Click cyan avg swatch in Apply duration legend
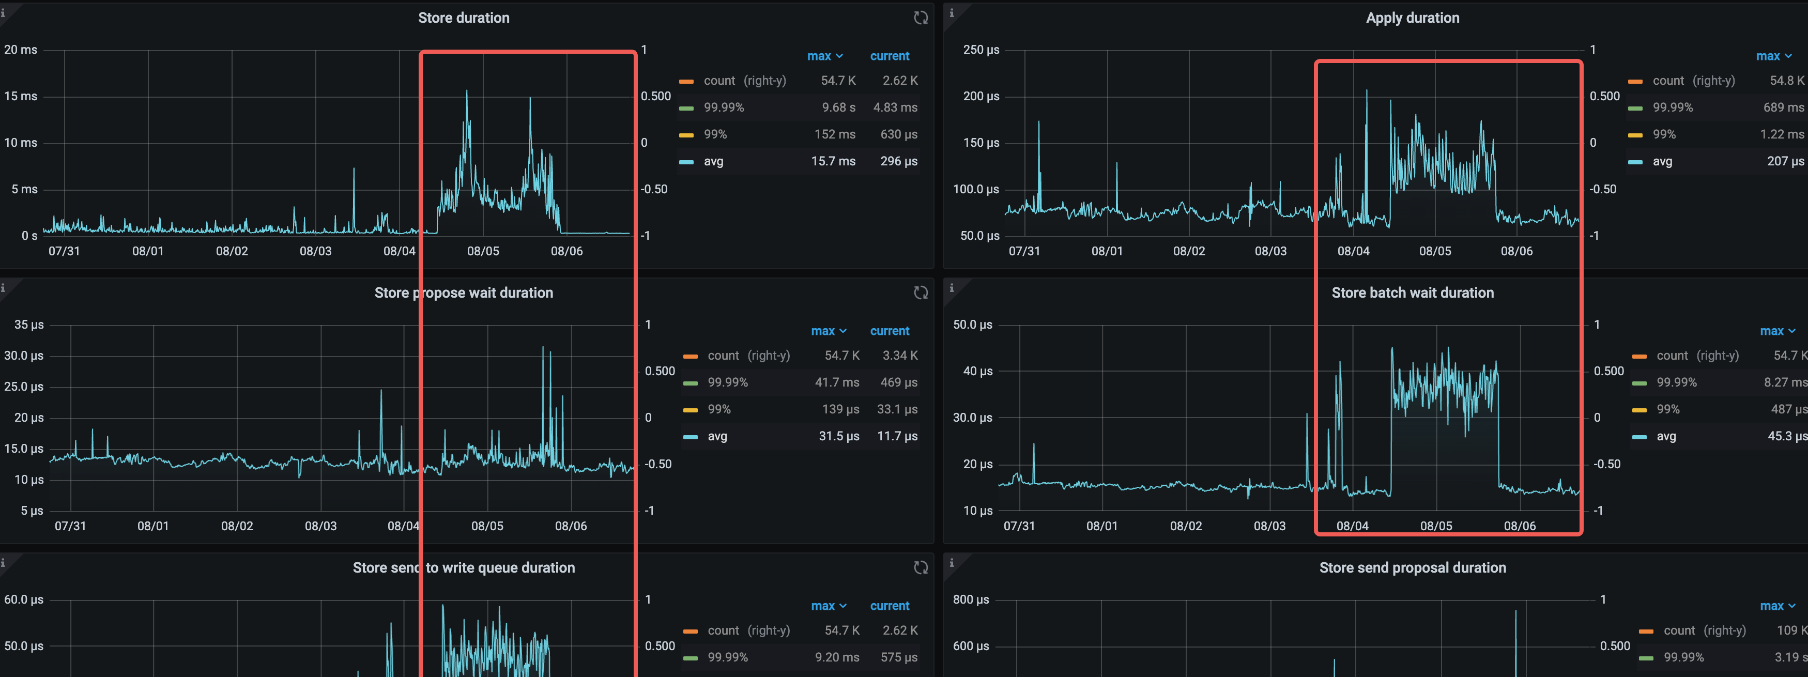 click(x=1635, y=162)
